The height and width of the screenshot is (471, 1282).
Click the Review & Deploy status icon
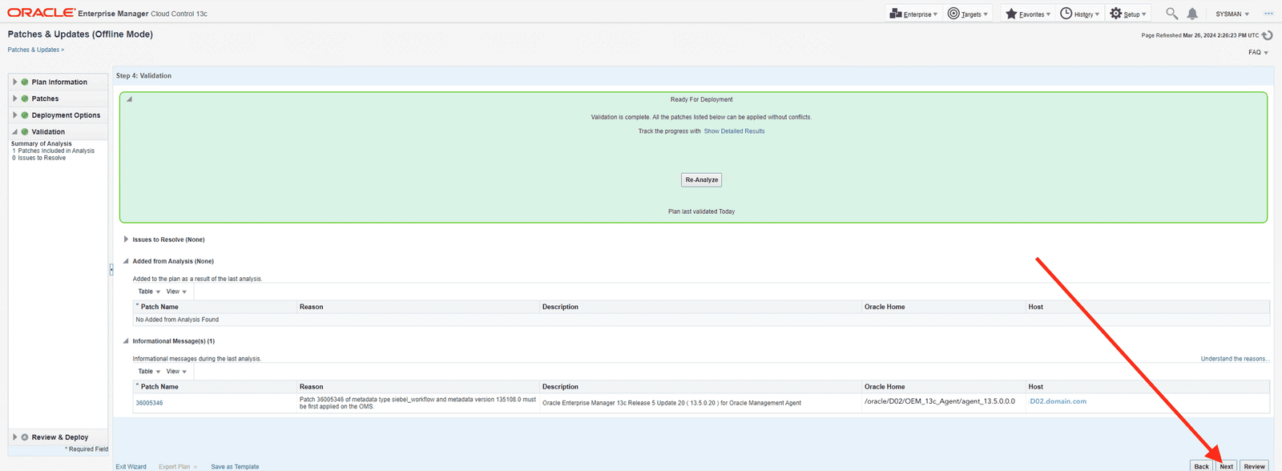[x=25, y=437]
